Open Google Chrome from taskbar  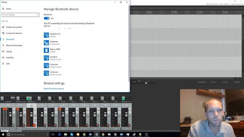103,134
